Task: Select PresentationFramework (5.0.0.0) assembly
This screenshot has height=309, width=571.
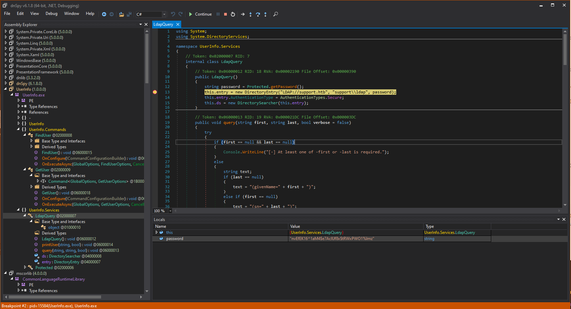Action: [x=45, y=72]
